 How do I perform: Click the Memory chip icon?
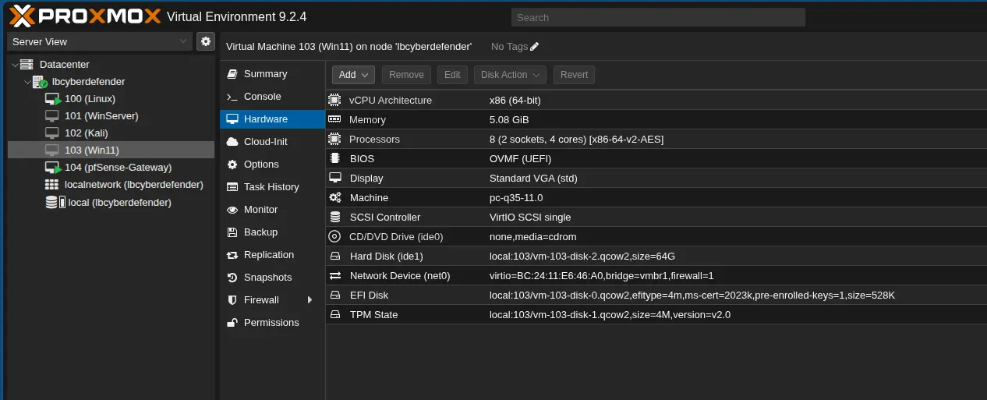335,119
